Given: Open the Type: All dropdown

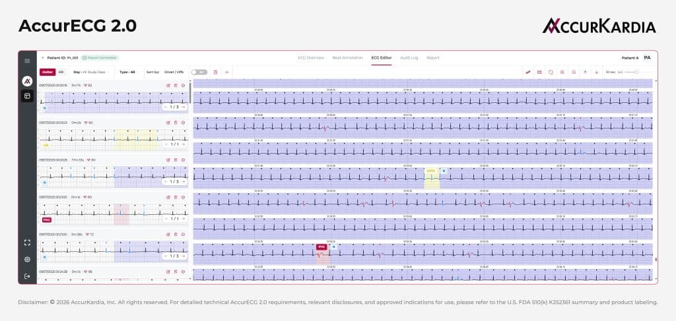Looking at the screenshot, I should [128, 72].
